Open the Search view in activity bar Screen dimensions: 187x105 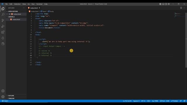pos(3,15)
